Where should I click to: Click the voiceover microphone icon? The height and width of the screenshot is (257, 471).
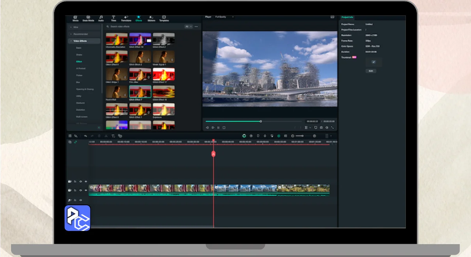[x=265, y=136]
